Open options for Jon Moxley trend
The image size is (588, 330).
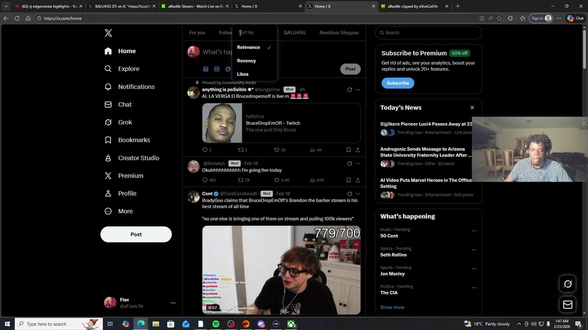(x=474, y=269)
